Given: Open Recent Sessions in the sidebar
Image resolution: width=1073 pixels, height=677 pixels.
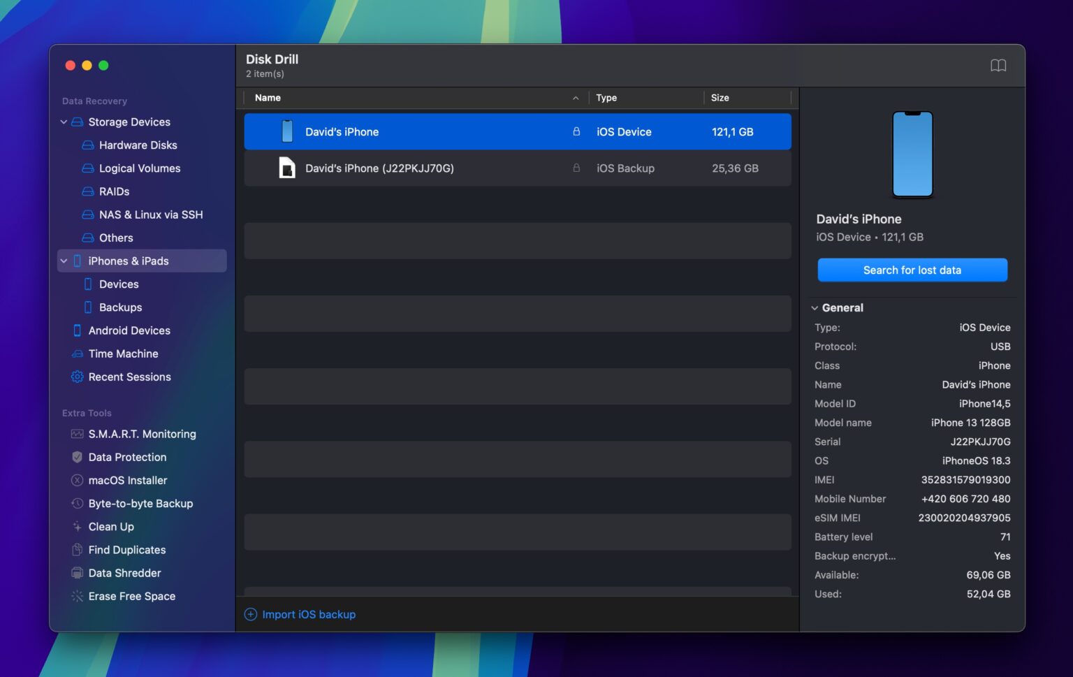Looking at the screenshot, I should pos(129,377).
